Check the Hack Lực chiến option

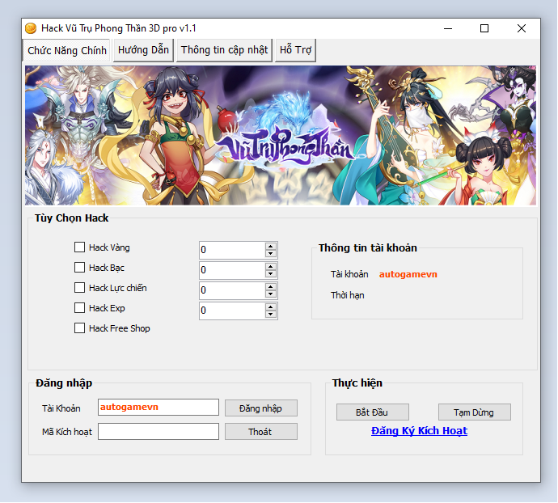tap(79, 288)
